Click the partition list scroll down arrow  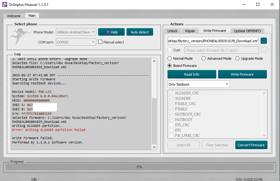click(x=264, y=136)
